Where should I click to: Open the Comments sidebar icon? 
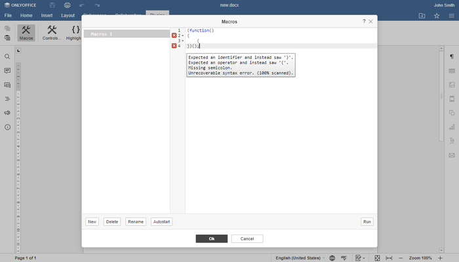(x=7, y=71)
